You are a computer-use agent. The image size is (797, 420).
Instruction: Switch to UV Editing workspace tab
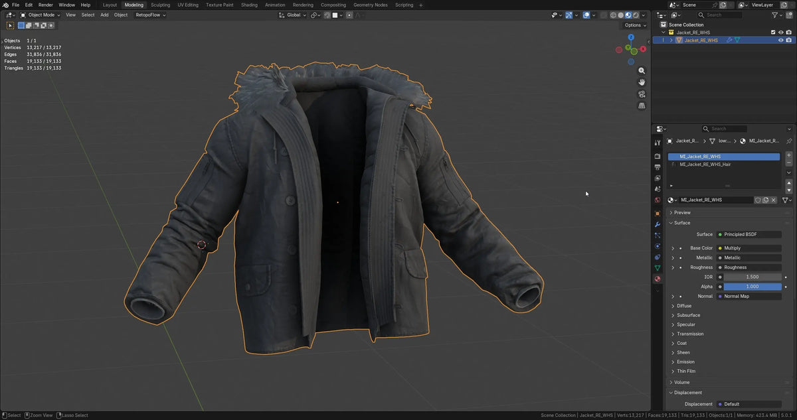(188, 5)
